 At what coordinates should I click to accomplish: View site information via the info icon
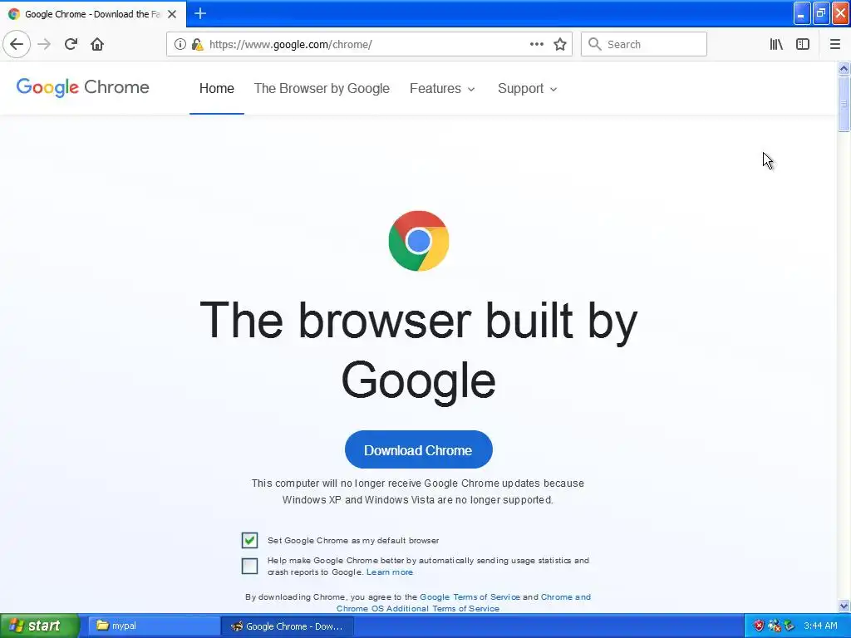coord(180,44)
